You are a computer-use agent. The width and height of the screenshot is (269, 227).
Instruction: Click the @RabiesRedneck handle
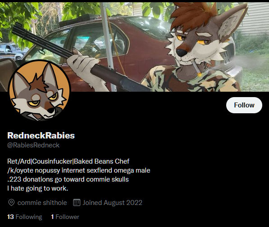(x=33, y=145)
